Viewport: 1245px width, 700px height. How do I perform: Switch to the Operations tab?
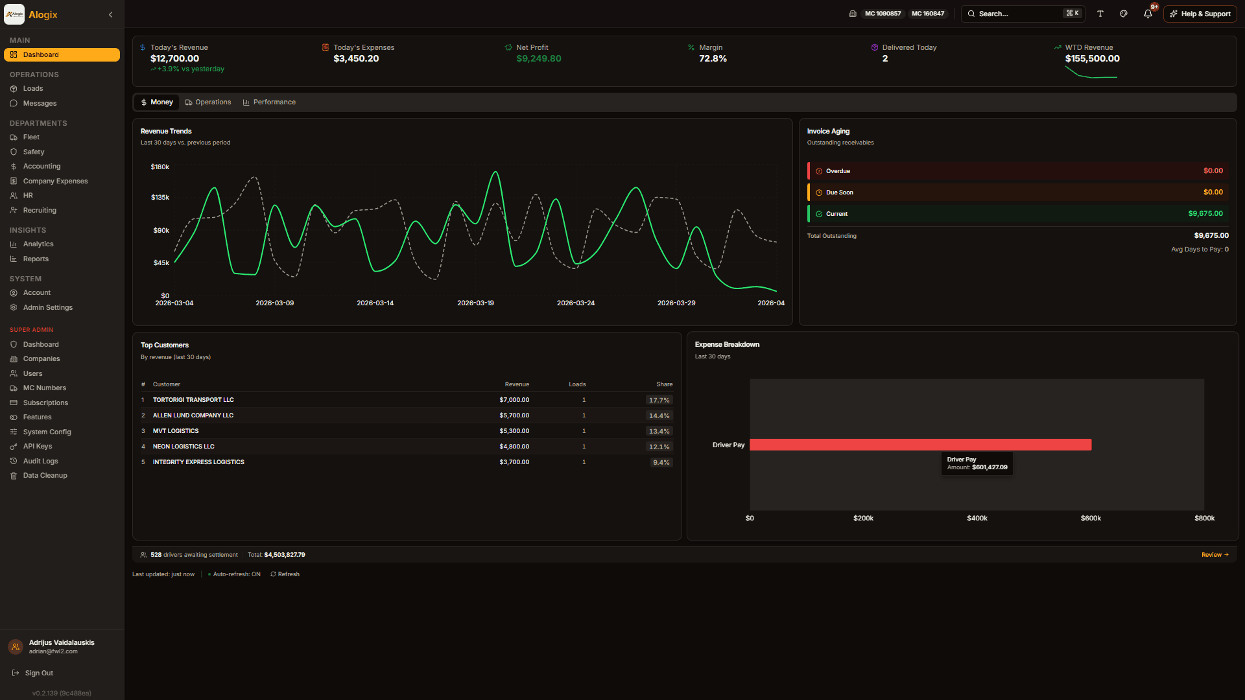tap(207, 102)
